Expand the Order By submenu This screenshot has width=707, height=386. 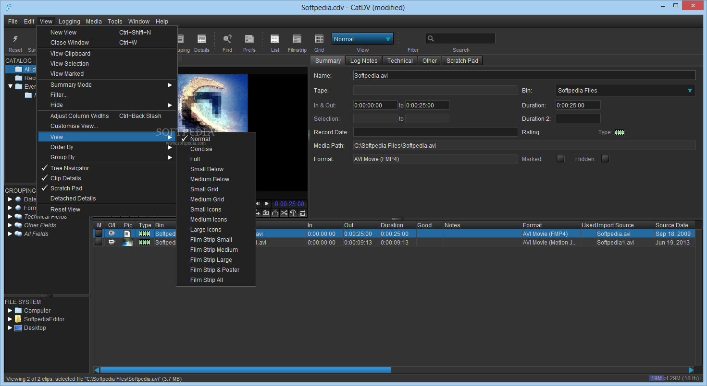(x=107, y=147)
